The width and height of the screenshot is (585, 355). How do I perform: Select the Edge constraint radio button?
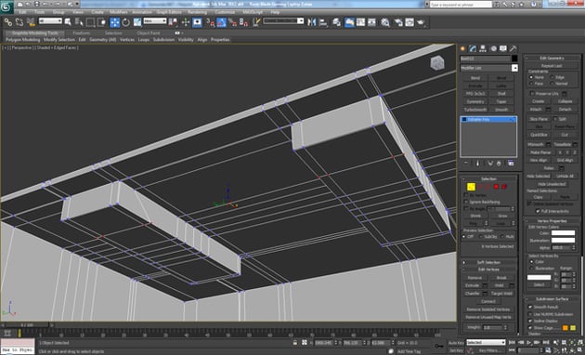552,77
